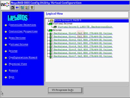Click the Home toolbar icon

point(13,8)
